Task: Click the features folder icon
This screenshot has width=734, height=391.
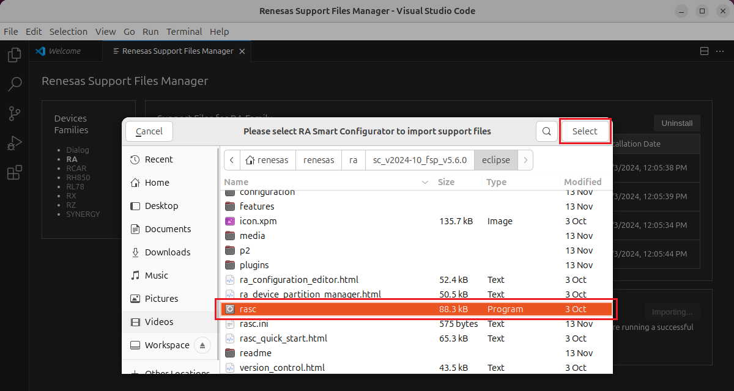Action: [x=230, y=206]
